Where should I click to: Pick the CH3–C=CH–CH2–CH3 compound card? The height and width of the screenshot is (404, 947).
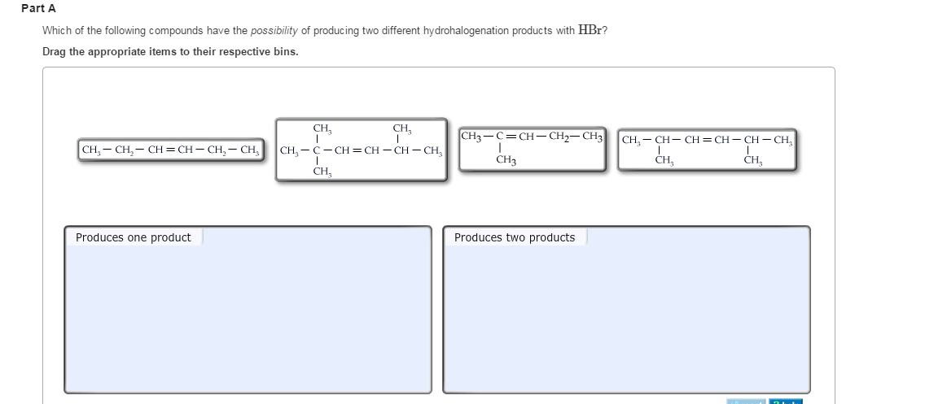click(x=532, y=149)
